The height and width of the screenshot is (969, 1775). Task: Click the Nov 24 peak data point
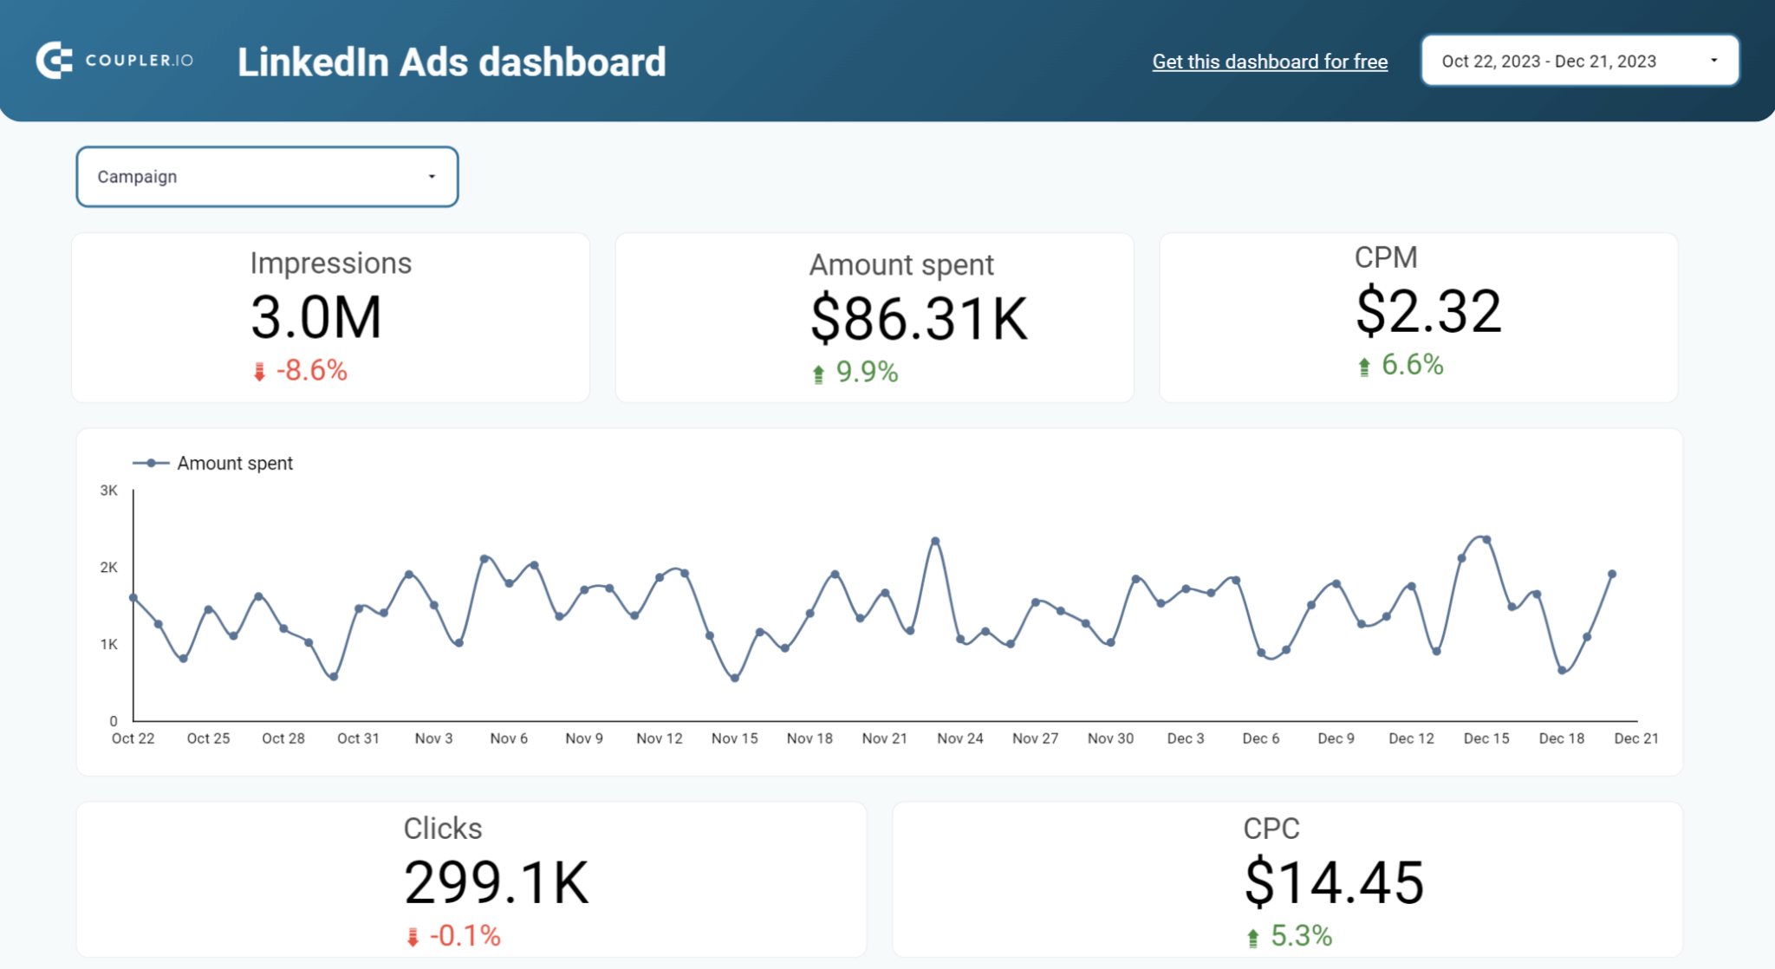point(936,540)
